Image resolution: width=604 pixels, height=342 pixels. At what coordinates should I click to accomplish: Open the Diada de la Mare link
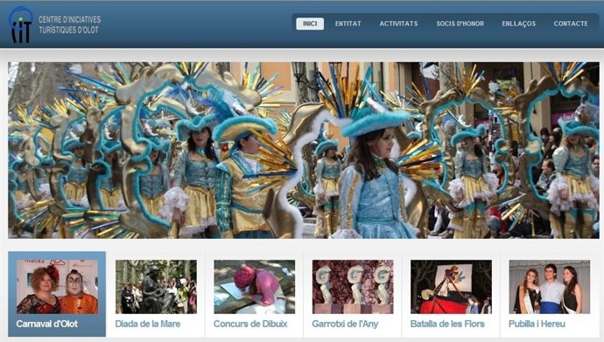(148, 324)
